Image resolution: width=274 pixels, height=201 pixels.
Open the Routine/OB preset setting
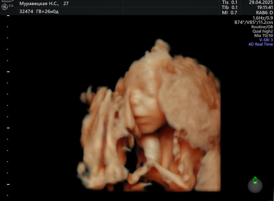pos(262,27)
